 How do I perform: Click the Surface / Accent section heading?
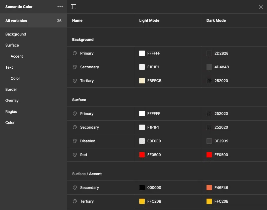point(87,174)
